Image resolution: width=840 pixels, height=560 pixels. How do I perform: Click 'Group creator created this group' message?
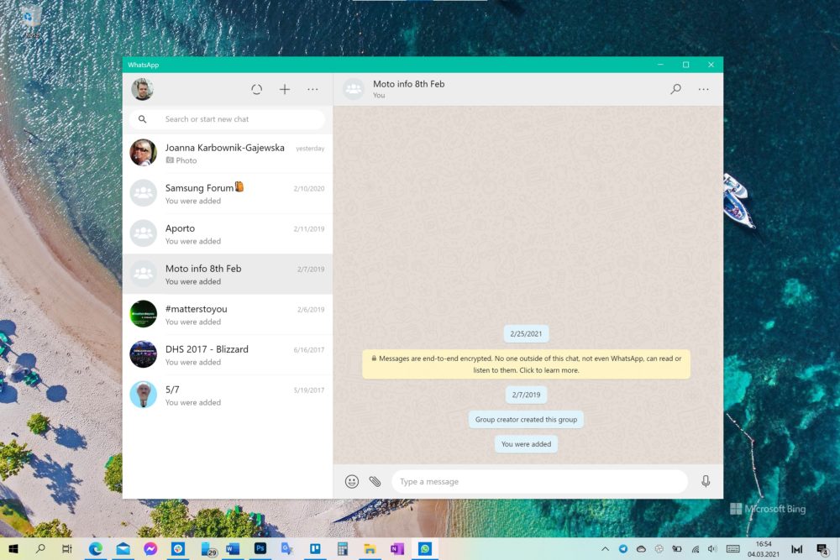click(x=526, y=419)
